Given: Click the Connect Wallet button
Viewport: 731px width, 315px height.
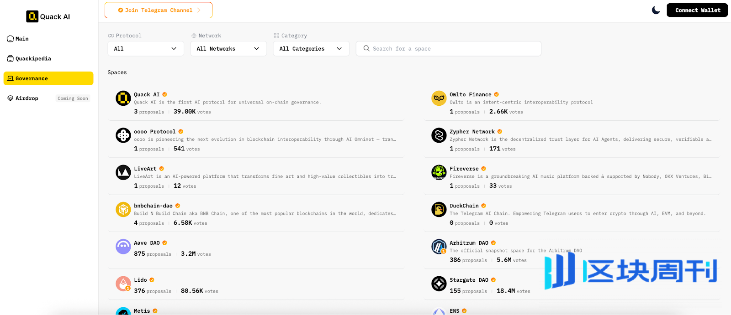Looking at the screenshot, I should click(x=697, y=10).
